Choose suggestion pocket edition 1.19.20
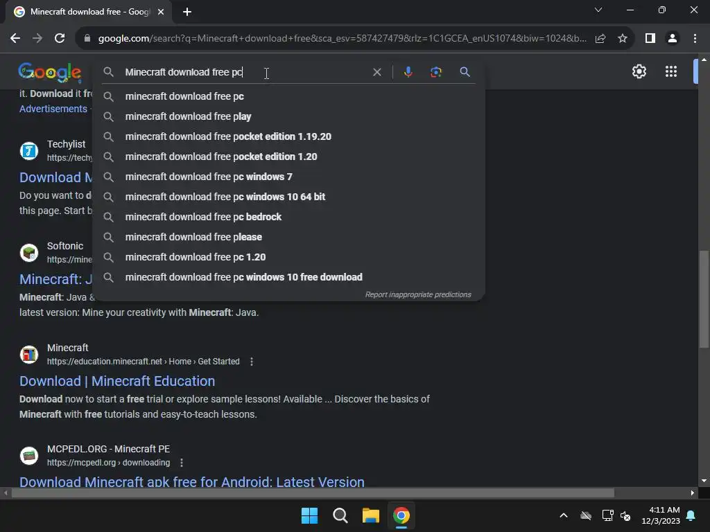Screen dimensions: 710x532 289,136
